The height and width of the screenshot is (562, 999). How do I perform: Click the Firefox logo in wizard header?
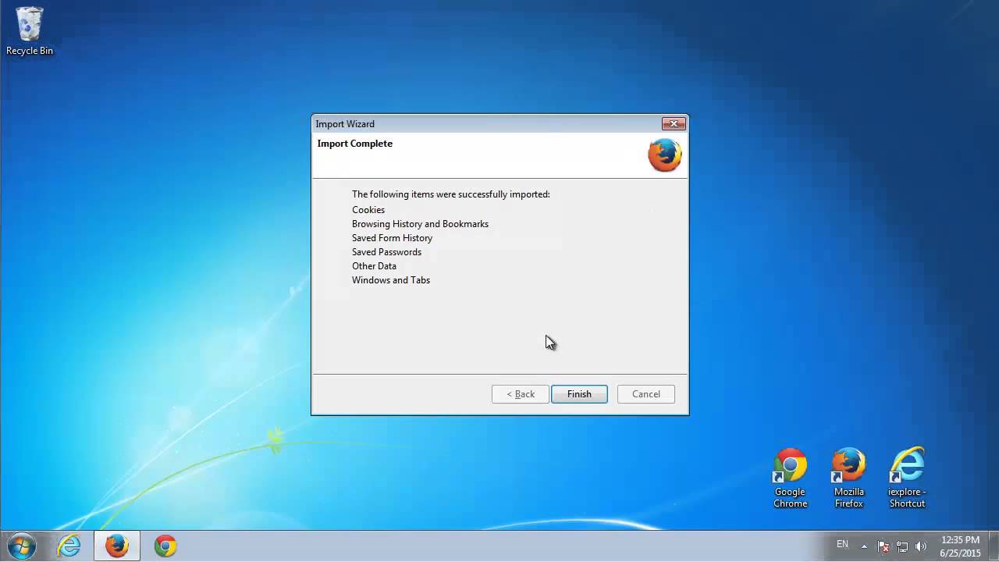click(x=665, y=155)
